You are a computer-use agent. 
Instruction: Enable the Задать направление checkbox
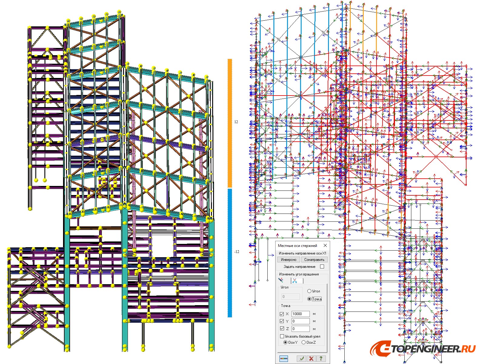(322, 267)
